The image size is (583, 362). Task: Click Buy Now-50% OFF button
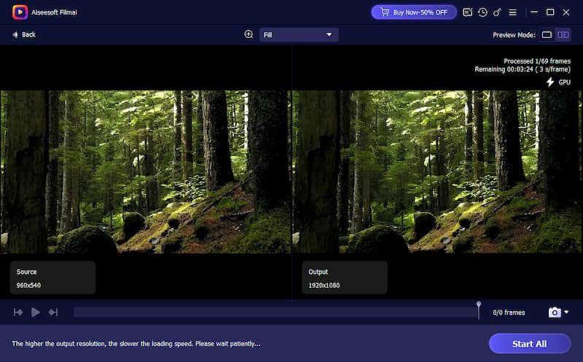(x=414, y=12)
